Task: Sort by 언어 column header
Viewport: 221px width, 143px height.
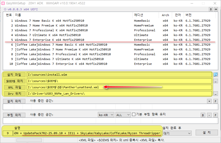Action: pyautogui.click(x=178, y=15)
